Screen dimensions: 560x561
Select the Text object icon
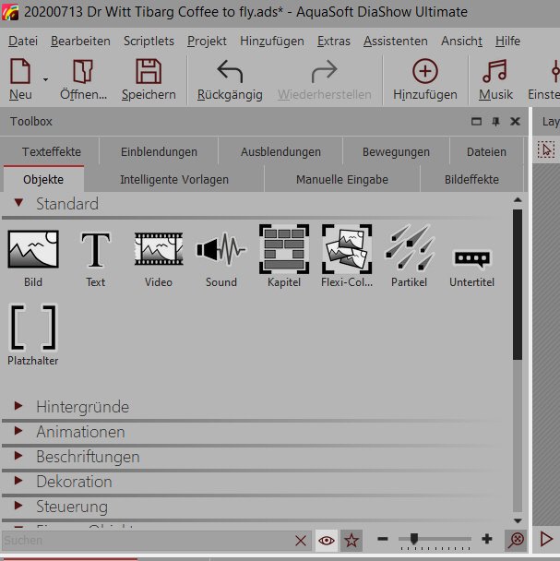tap(95, 250)
